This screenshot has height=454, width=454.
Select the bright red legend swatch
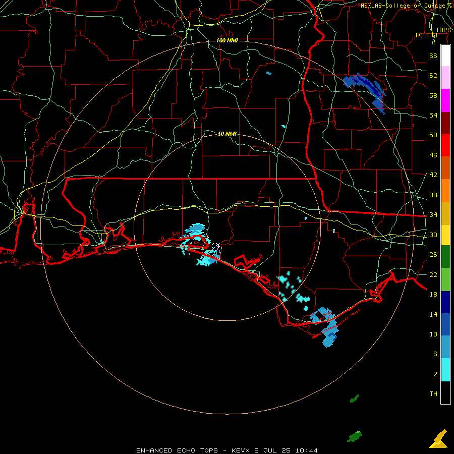(445, 145)
